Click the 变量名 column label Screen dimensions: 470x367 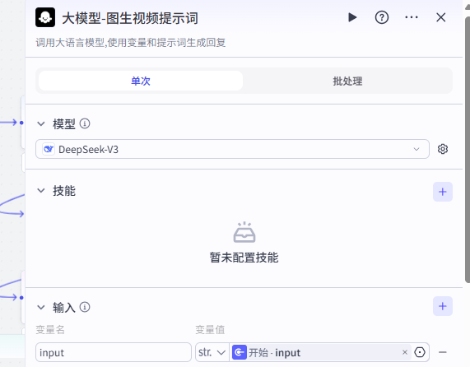pos(50,329)
